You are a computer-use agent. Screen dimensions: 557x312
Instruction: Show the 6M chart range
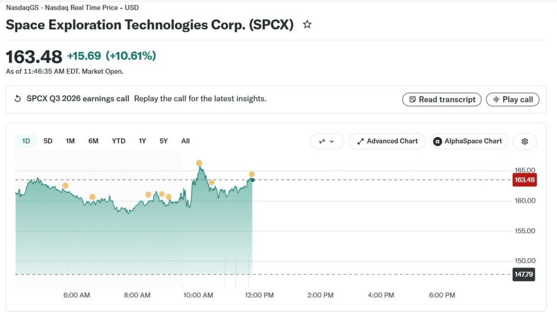click(x=93, y=141)
